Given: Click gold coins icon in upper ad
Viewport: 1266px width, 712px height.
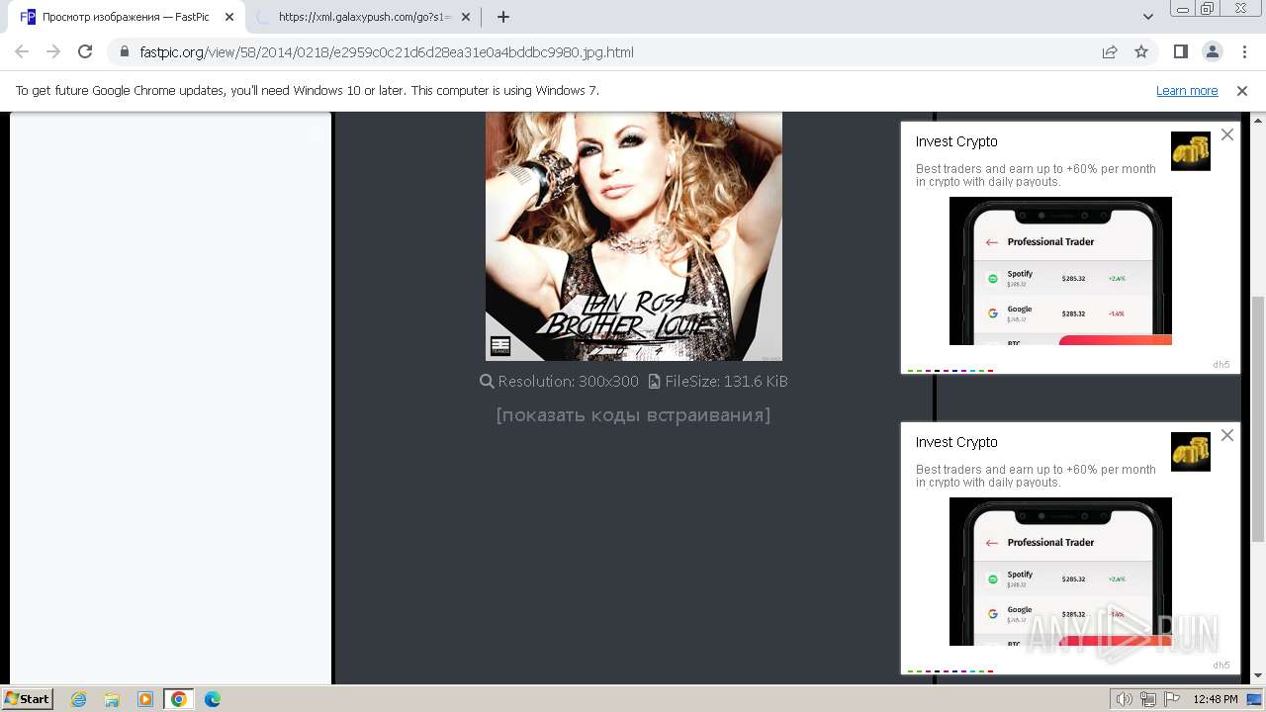Looking at the screenshot, I should (1191, 151).
